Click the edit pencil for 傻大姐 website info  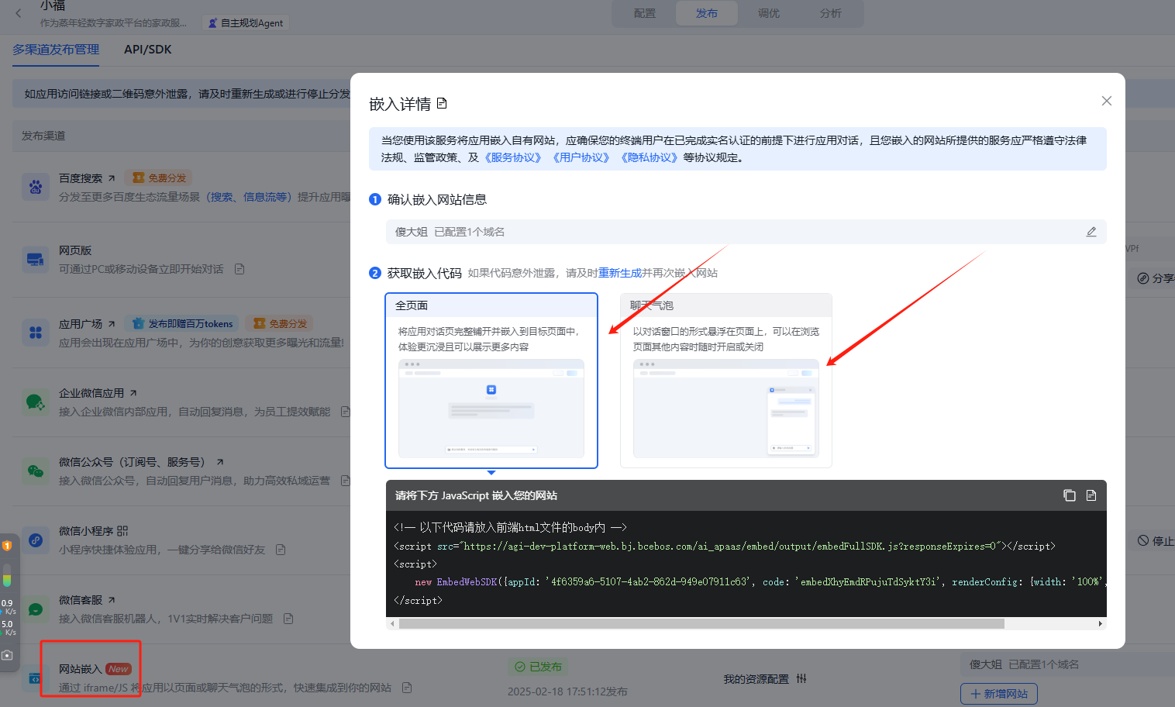1091,232
